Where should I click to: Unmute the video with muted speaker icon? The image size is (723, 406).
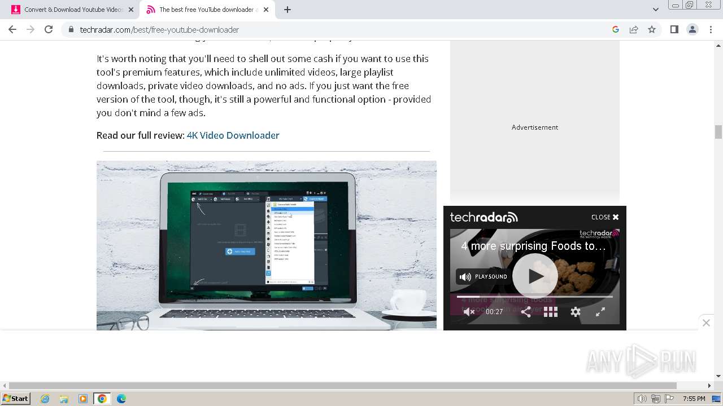coord(469,312)
